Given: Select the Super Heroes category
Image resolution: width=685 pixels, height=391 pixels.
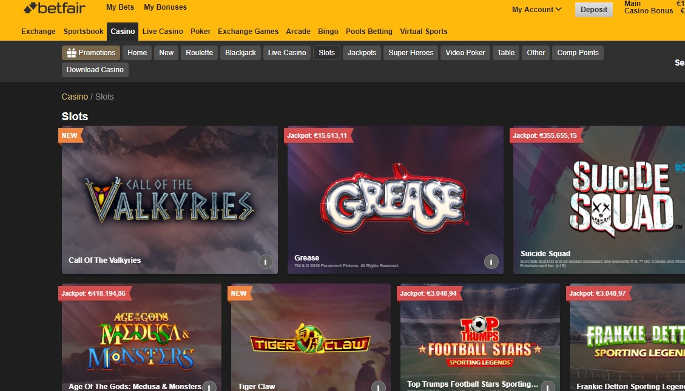Looking at the screenshot, I should coord(411,53).
